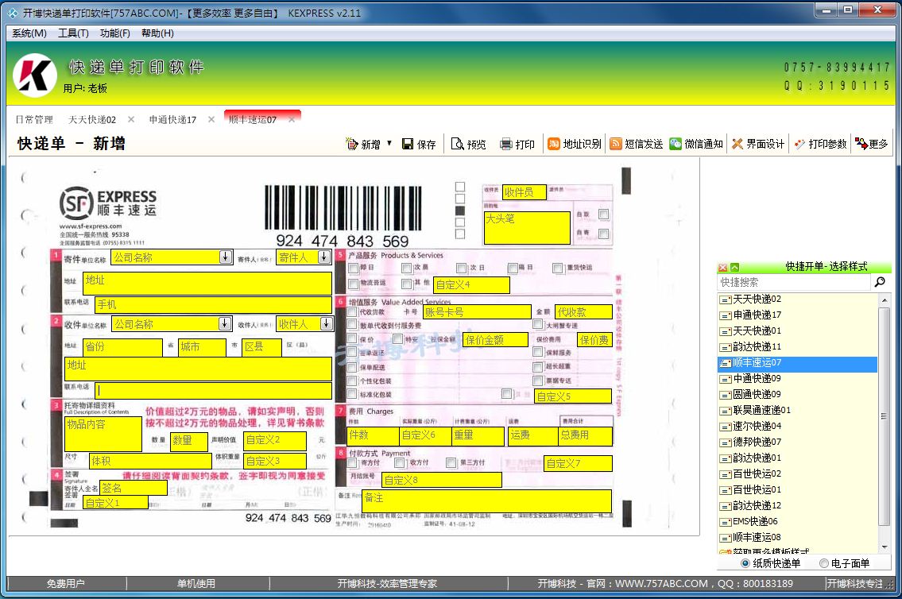Select 德邦快递07 template
This screenshot has width=902, height=599.
[798, 442]
